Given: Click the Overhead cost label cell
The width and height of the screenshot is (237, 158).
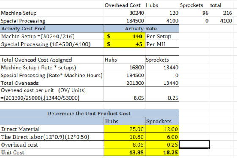Looking at the screenshot, I should [52, 144].
